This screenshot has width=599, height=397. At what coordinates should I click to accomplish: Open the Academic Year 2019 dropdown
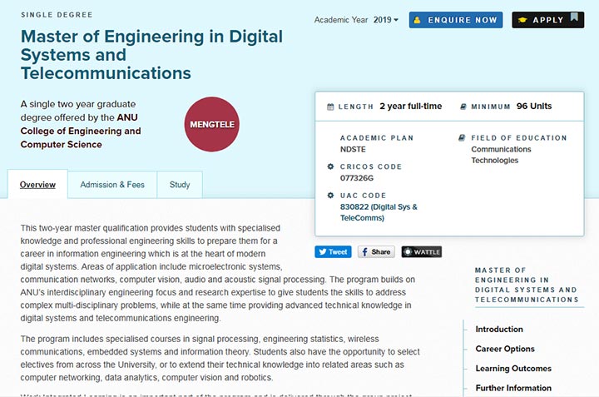point(386,20)
